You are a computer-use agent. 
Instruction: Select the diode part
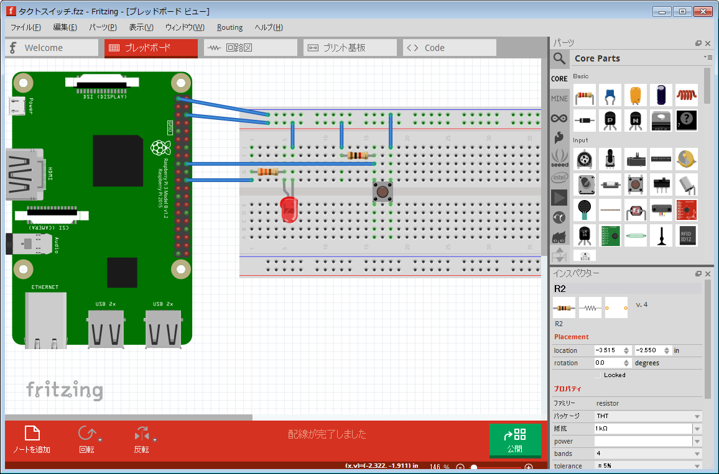[585, 121]
